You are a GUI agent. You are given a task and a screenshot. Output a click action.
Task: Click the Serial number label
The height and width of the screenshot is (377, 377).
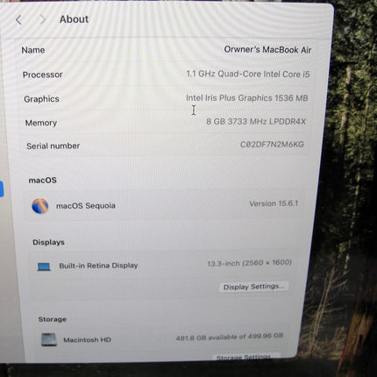click(53, 146)
